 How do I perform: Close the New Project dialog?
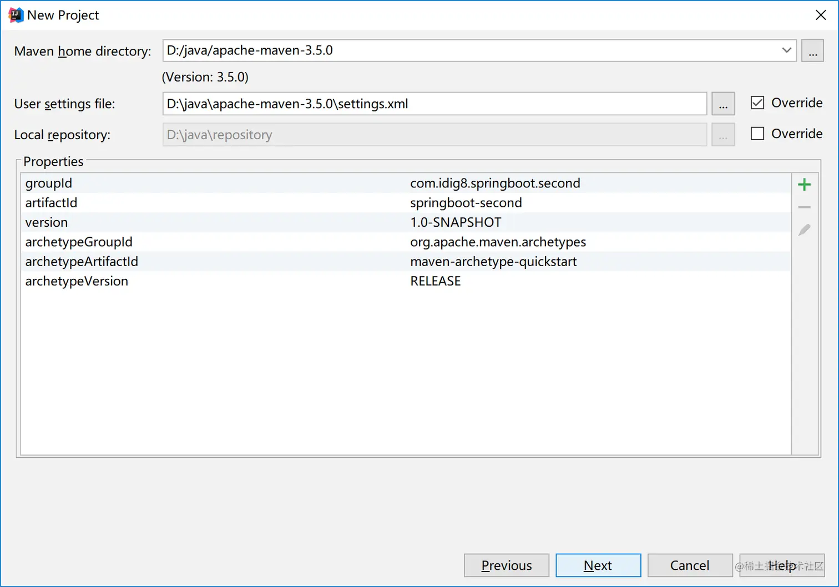821,15
